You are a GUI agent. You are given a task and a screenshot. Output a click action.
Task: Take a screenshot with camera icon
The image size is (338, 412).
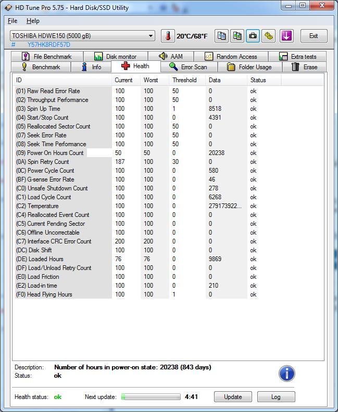click(253, 36)
